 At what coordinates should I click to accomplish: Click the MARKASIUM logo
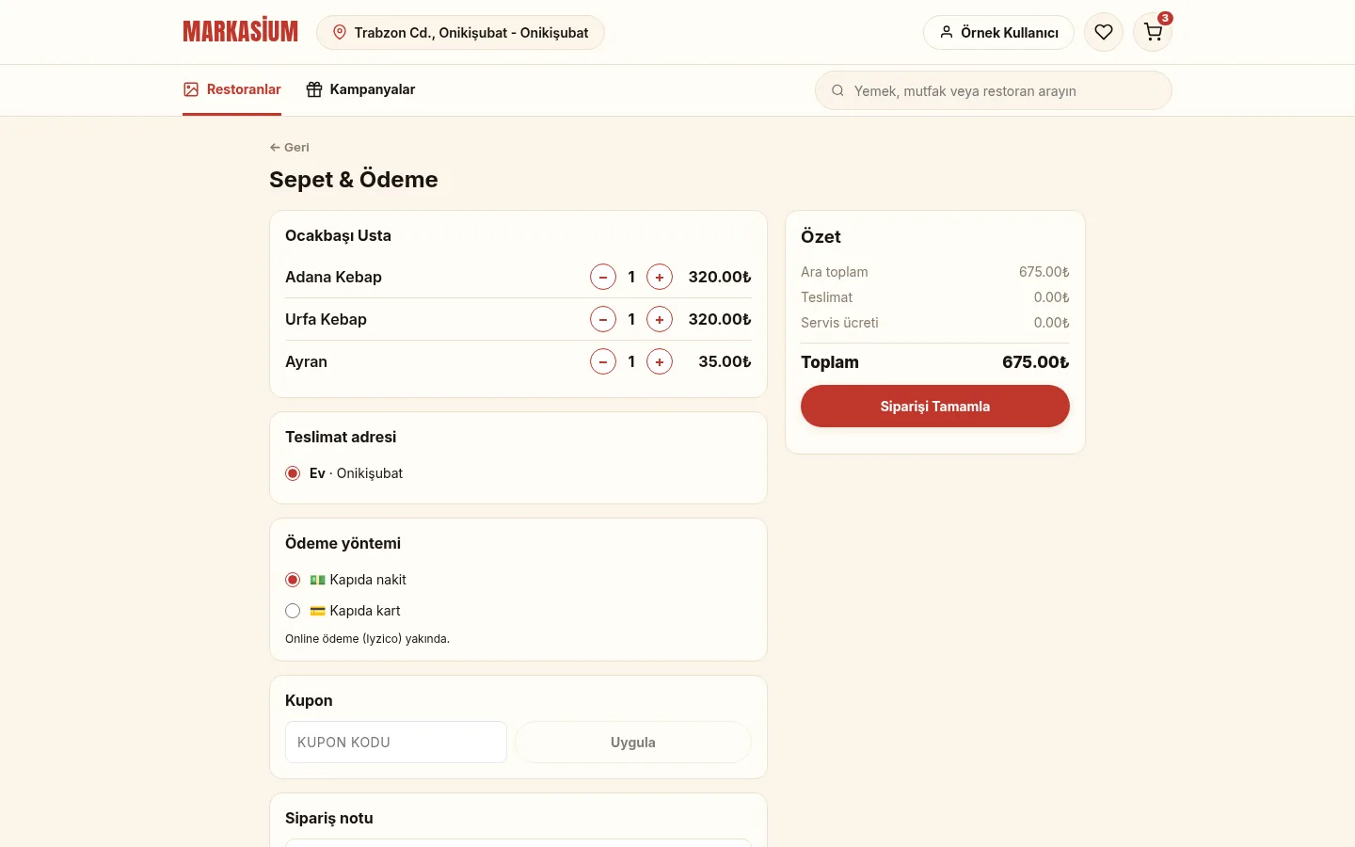pyautogui.click(x=240, y=32)
